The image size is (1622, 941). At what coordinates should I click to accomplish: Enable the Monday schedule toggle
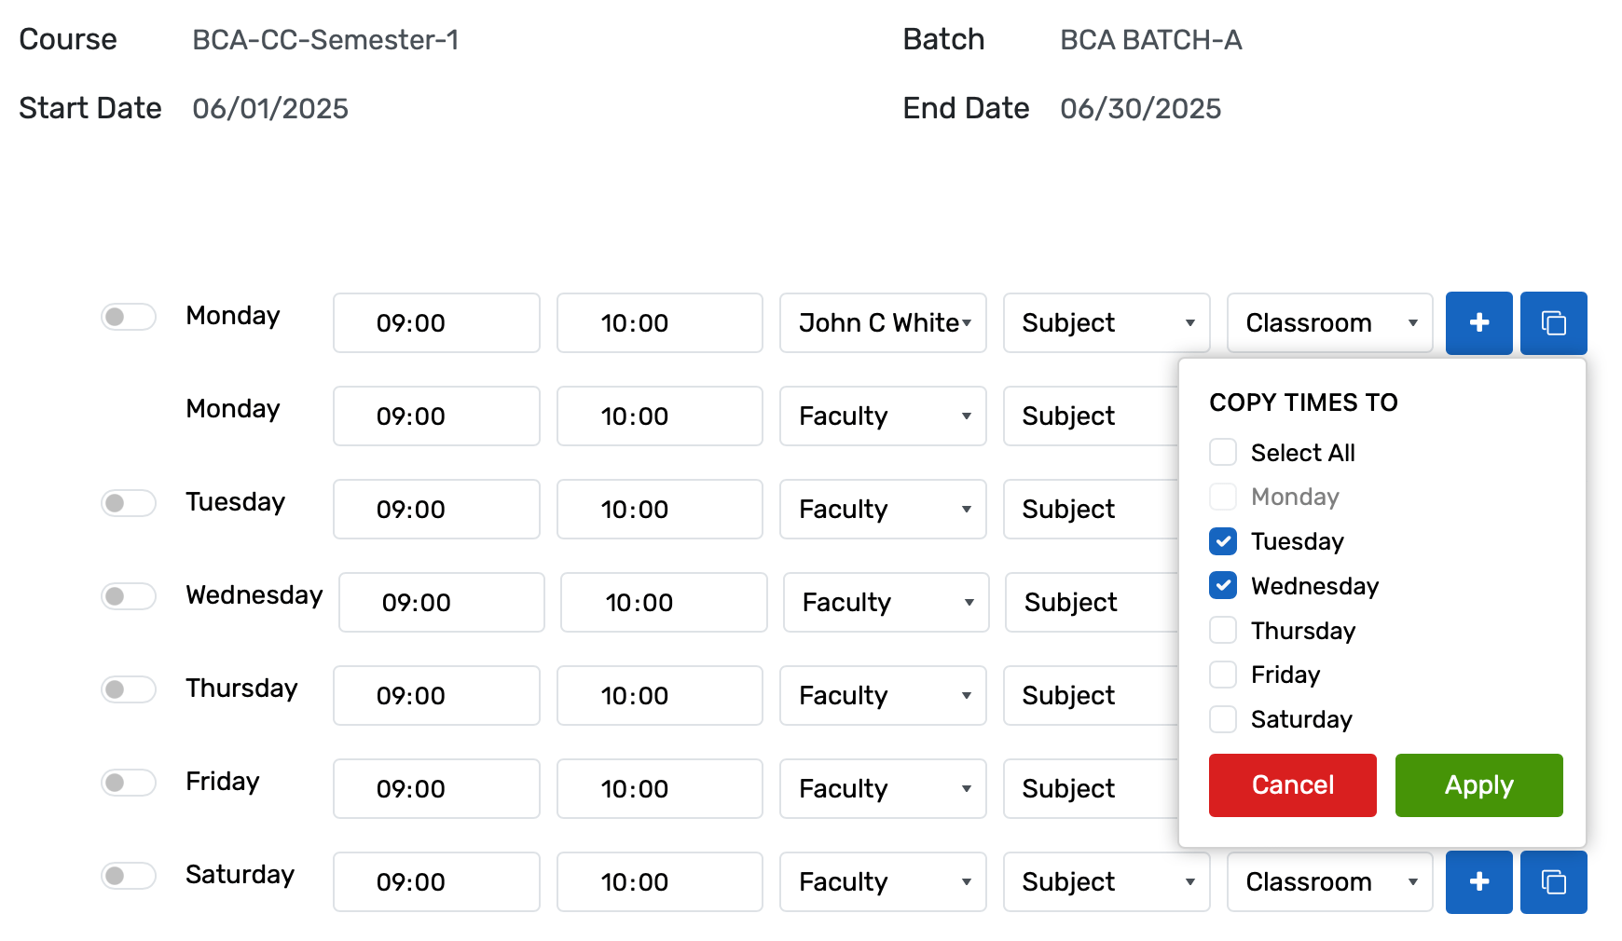(x=128, y=317)
